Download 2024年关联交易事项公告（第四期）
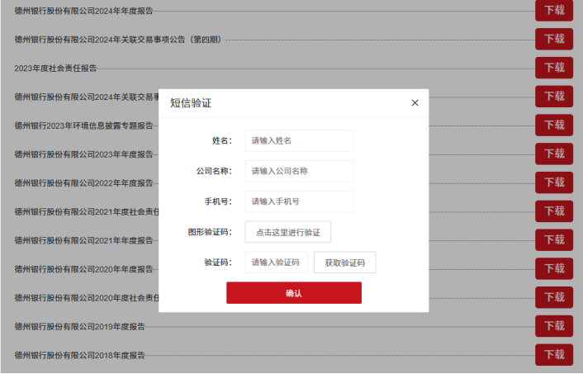Screen dimensions: 583x374 [x=554, y=39]
